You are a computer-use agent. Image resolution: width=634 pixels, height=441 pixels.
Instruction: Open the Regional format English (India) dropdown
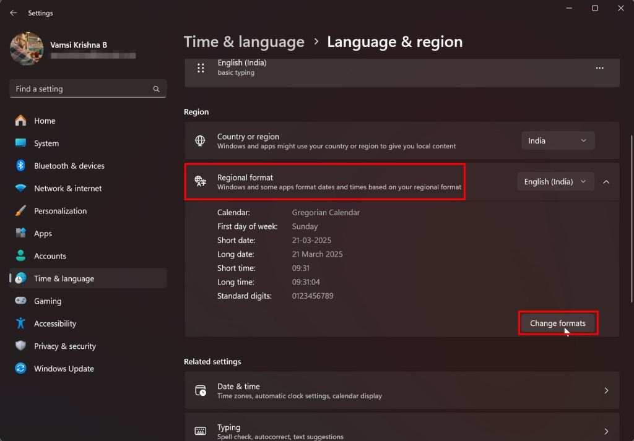[555, 182]
